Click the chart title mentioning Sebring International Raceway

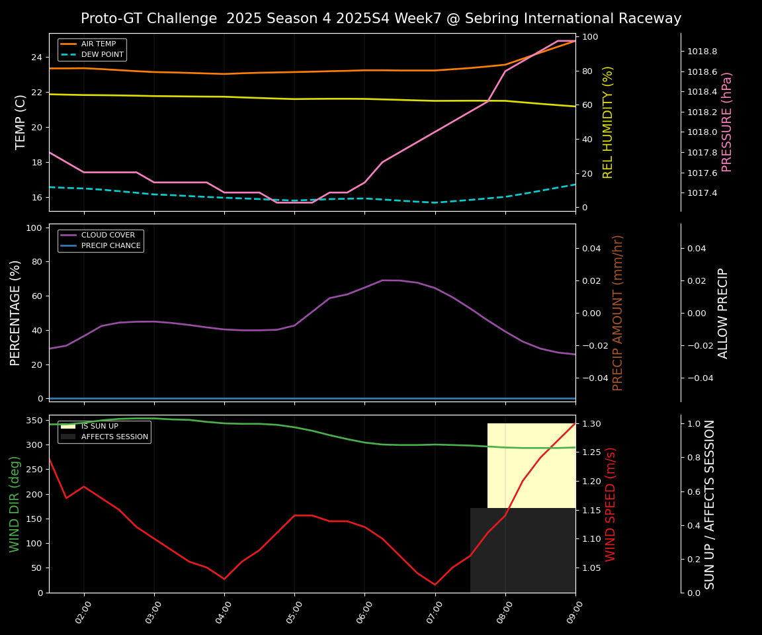pos(381,19)
